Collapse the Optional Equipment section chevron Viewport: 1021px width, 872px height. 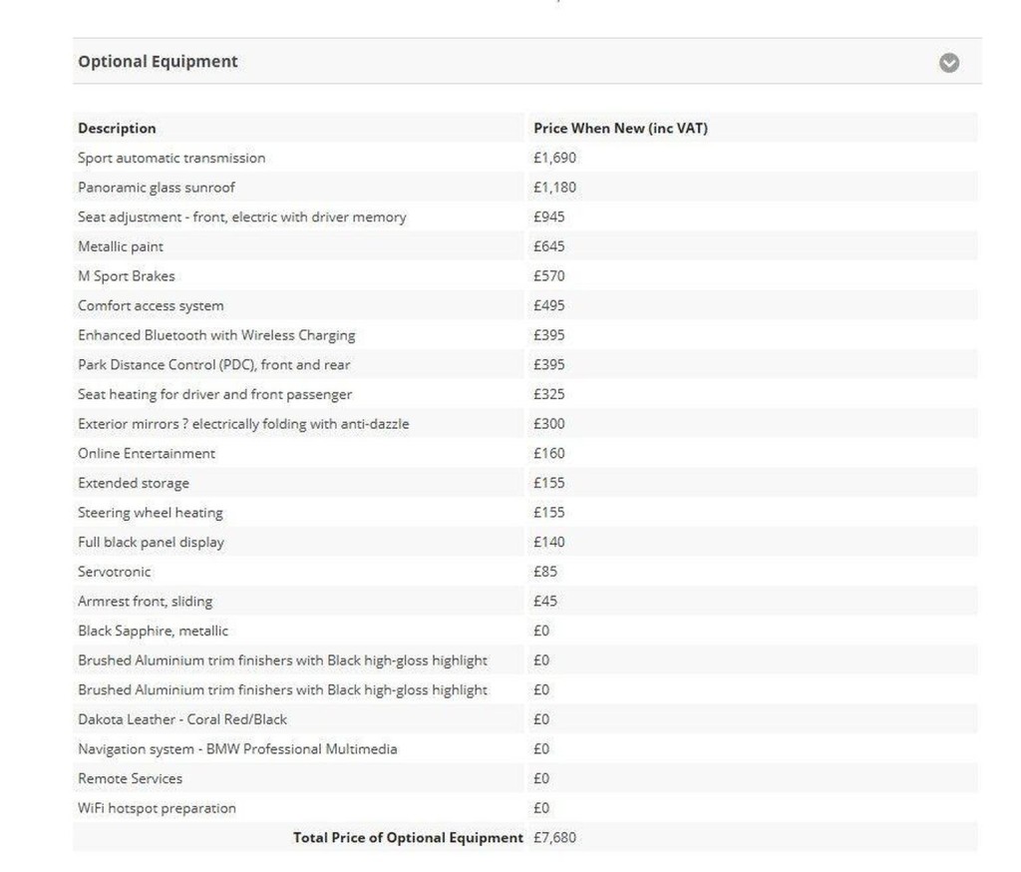click(949, 63)
